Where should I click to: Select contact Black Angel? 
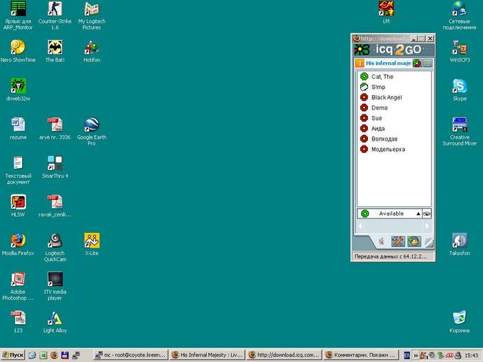click(394, 97)
